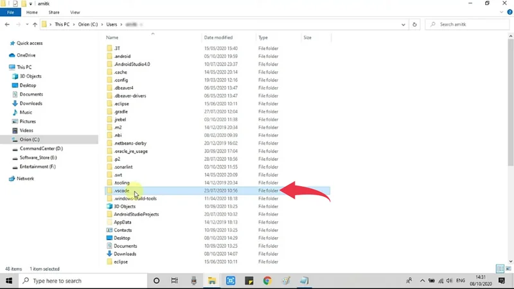Select Software_Store (E:) drive in sidebar
This screenshot has height=289, width=514.
point(39,157)
